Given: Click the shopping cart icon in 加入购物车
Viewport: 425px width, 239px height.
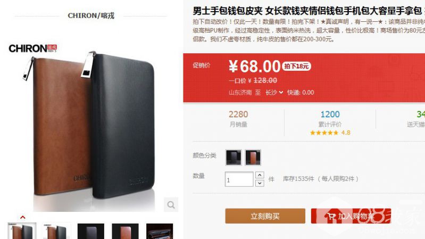Looking at the screenshot, I should pos(331,216).
